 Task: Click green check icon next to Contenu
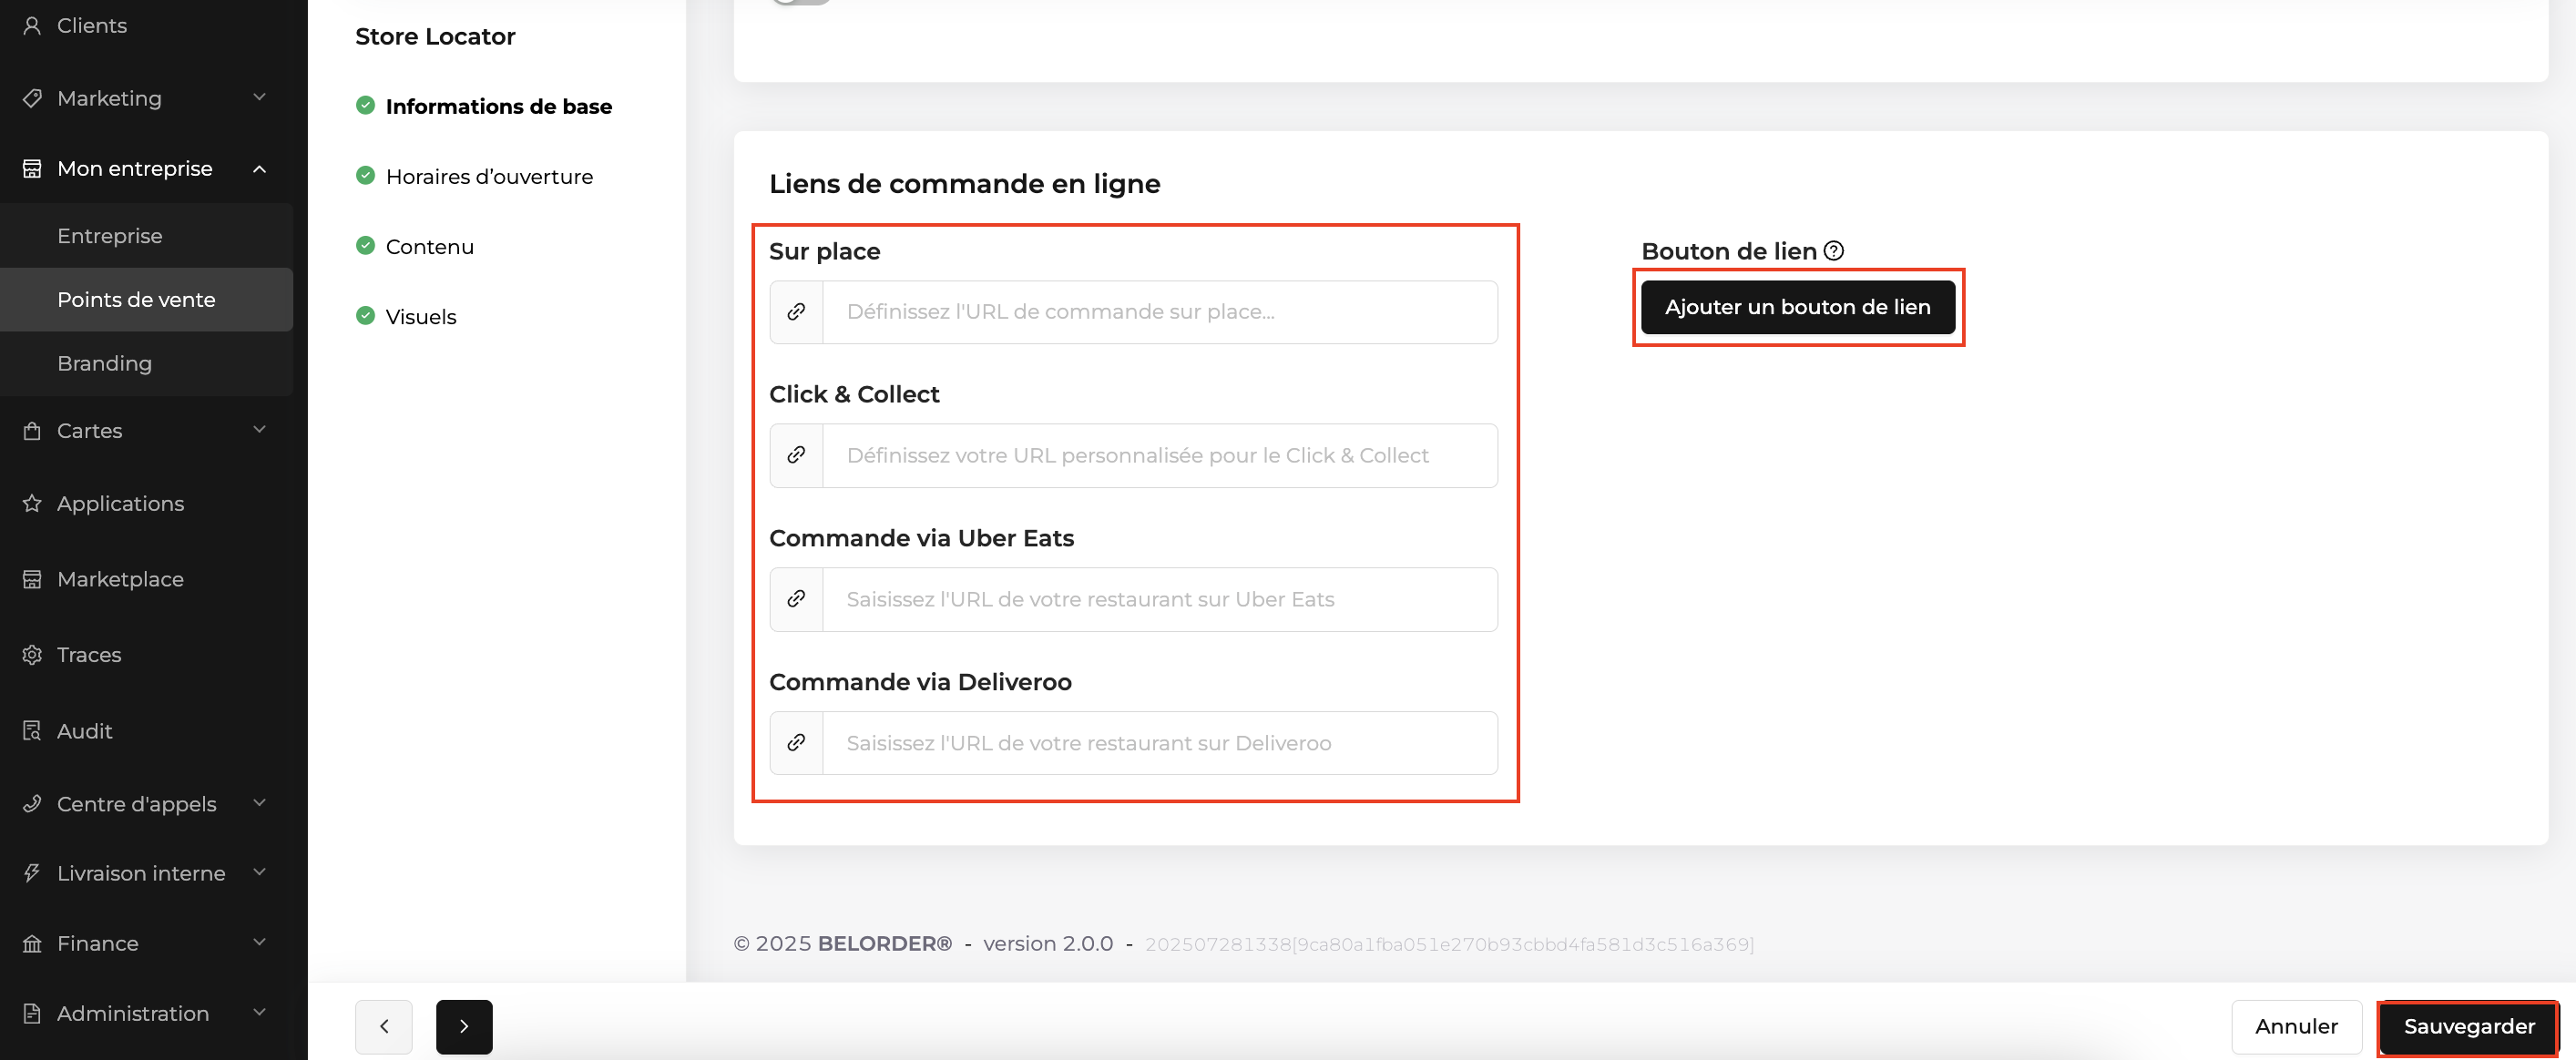(x=366, y=245)
